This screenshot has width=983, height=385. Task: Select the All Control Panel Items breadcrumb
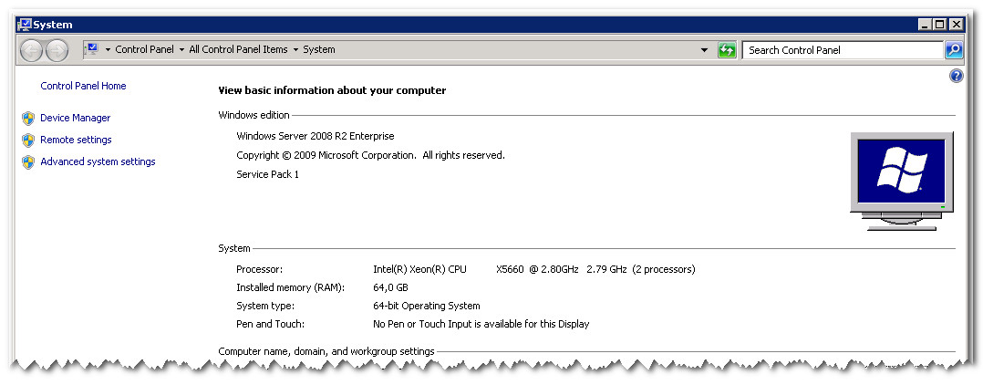238,49
